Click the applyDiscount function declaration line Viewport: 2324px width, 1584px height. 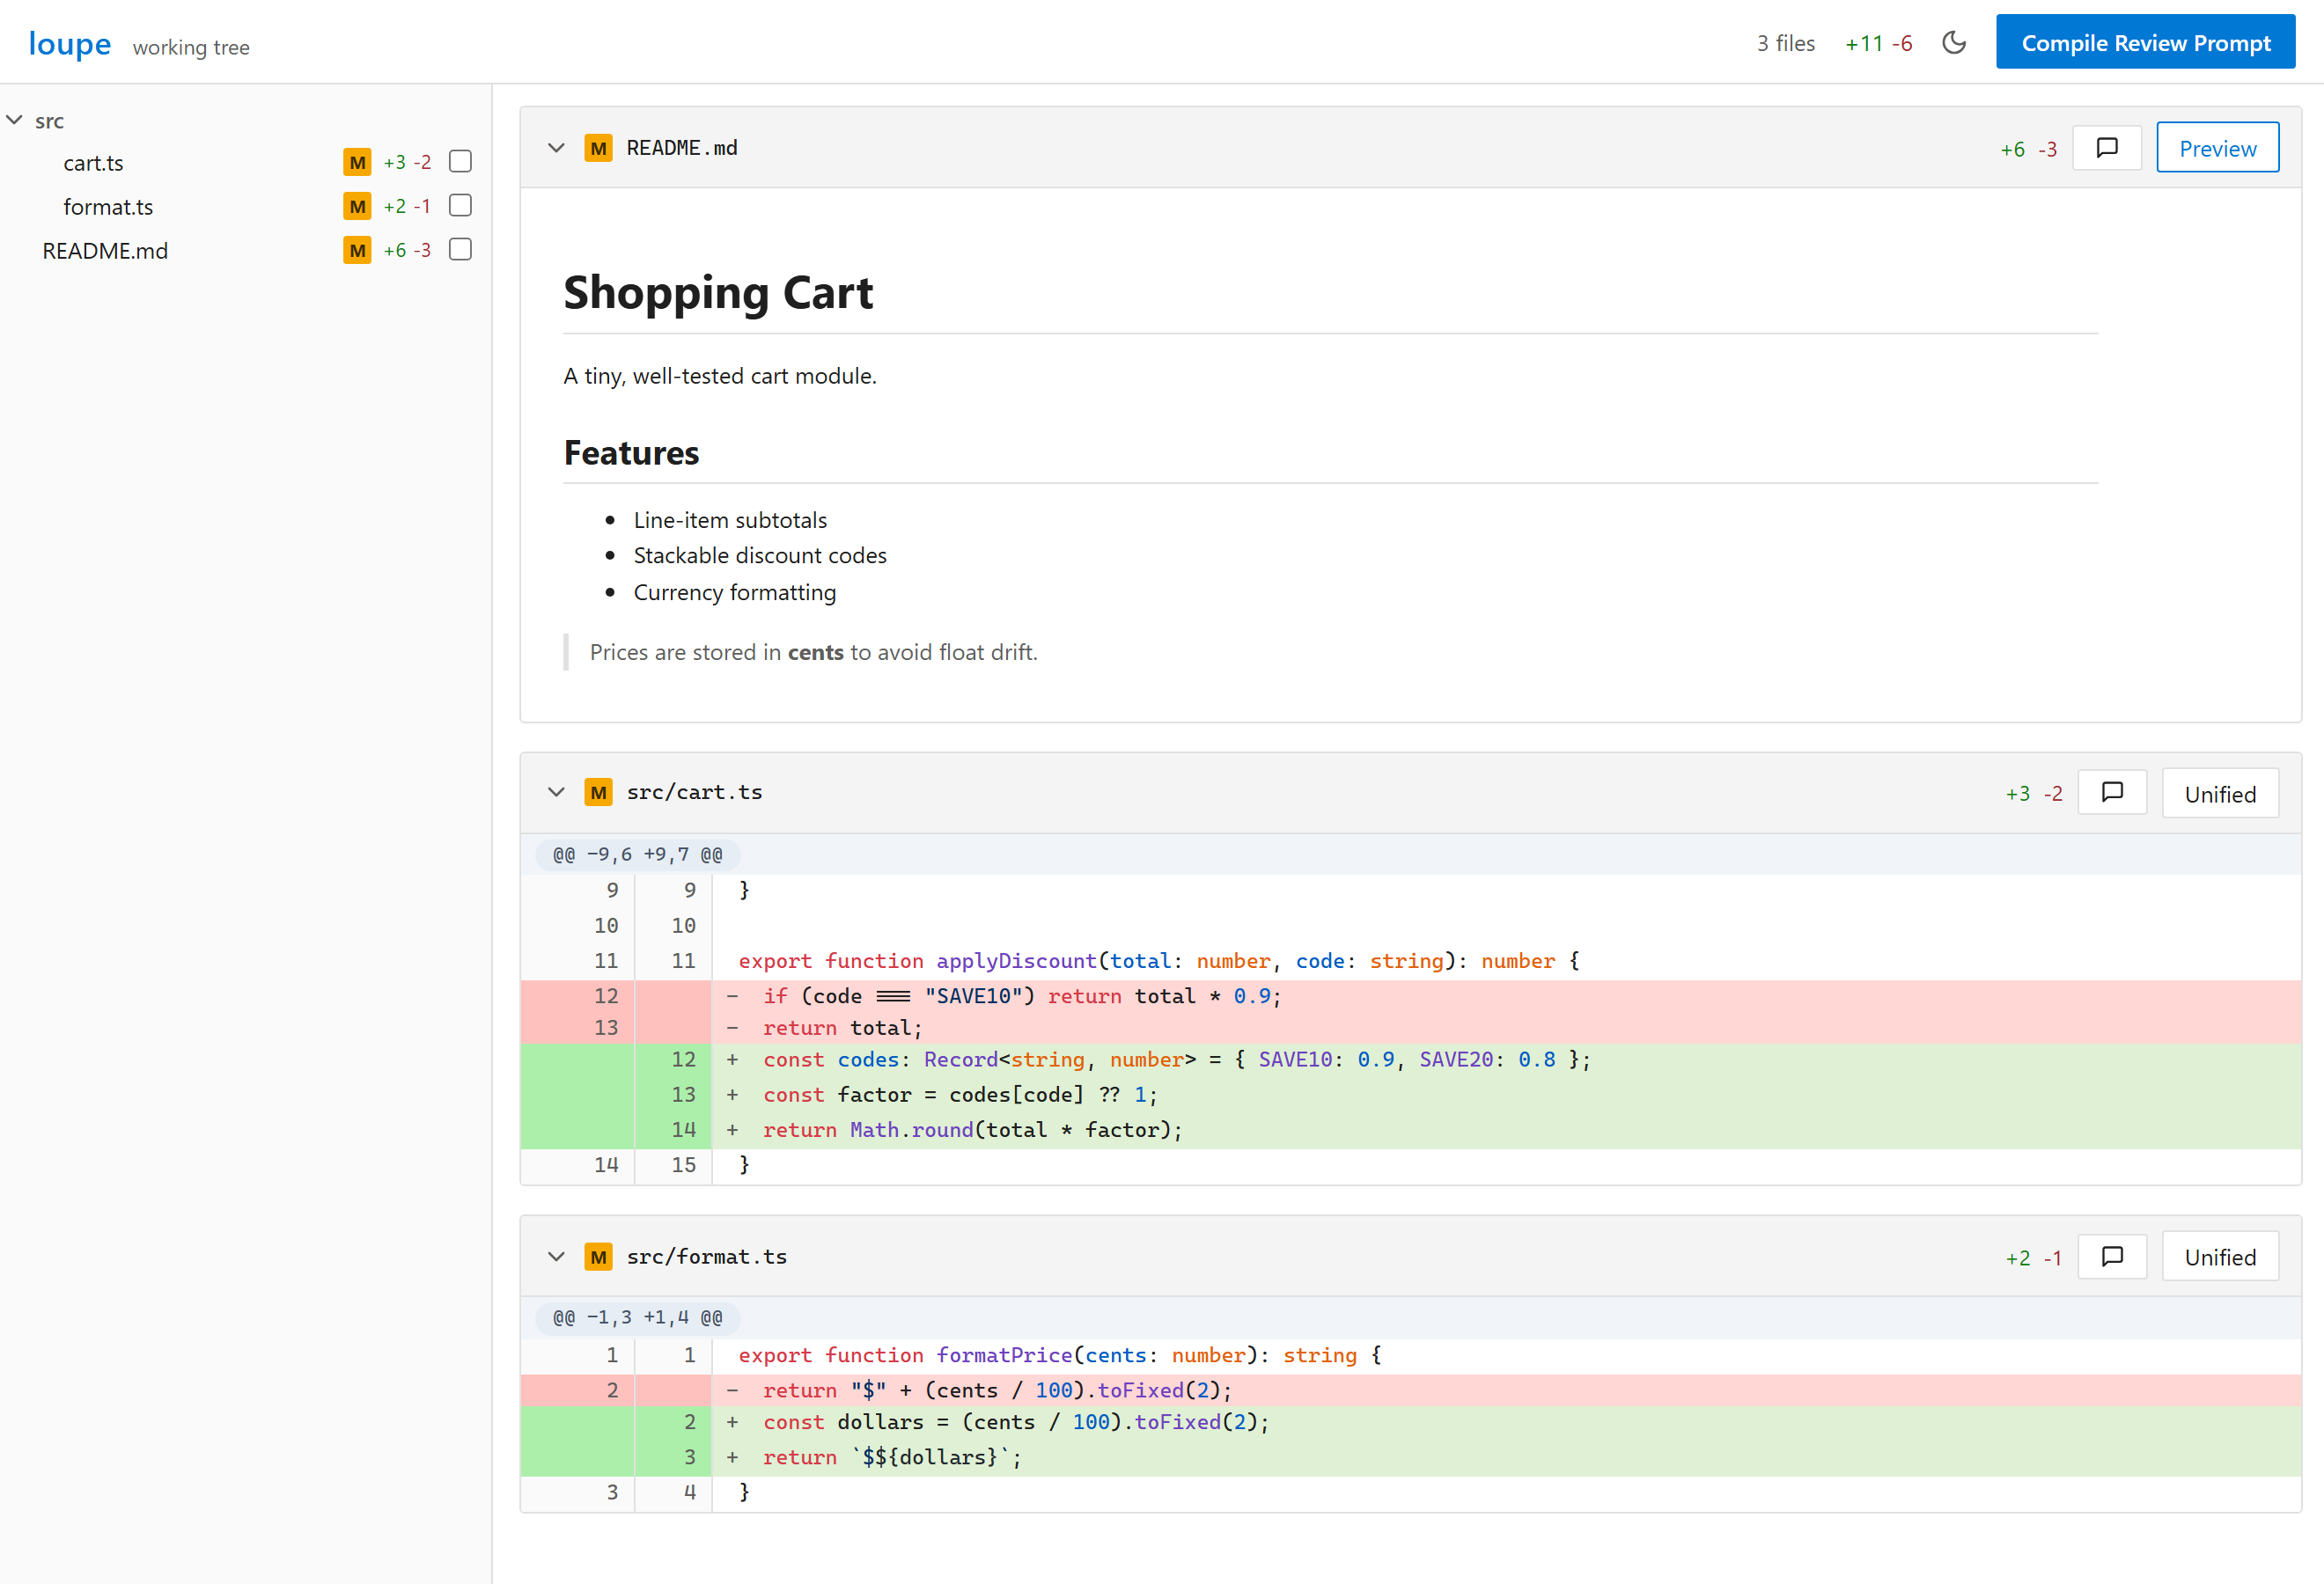coord(1410,960)
